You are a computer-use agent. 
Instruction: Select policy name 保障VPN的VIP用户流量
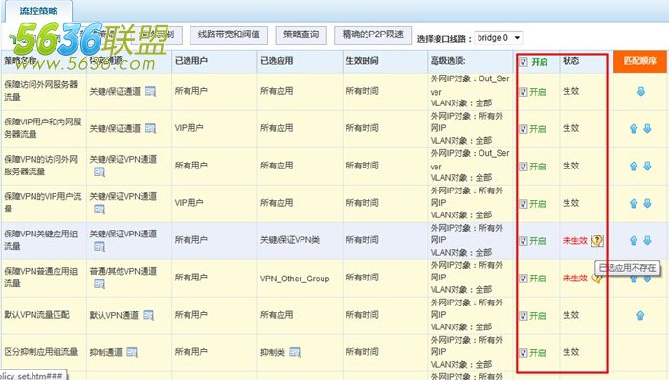coord(43,203)
